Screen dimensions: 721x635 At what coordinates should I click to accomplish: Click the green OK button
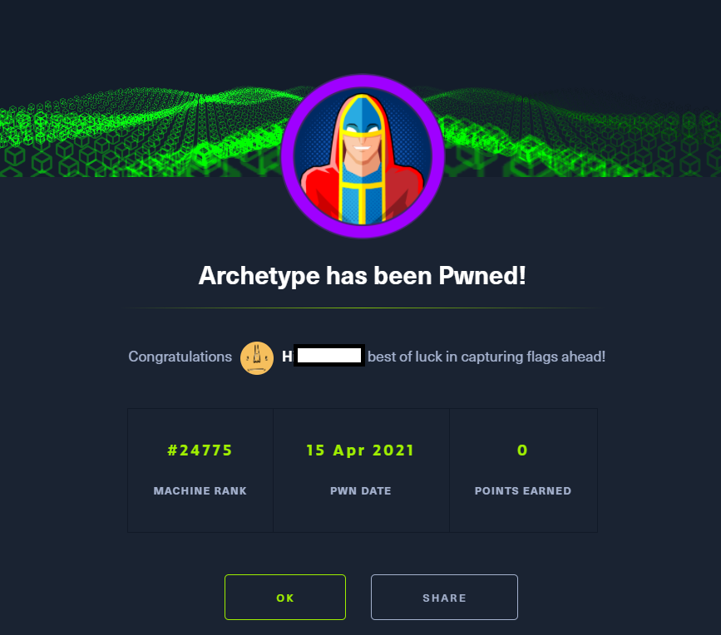coord(285,598)
